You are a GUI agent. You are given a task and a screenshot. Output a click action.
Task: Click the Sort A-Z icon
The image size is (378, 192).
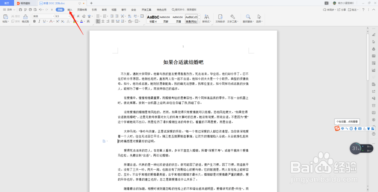pos(130,16)
